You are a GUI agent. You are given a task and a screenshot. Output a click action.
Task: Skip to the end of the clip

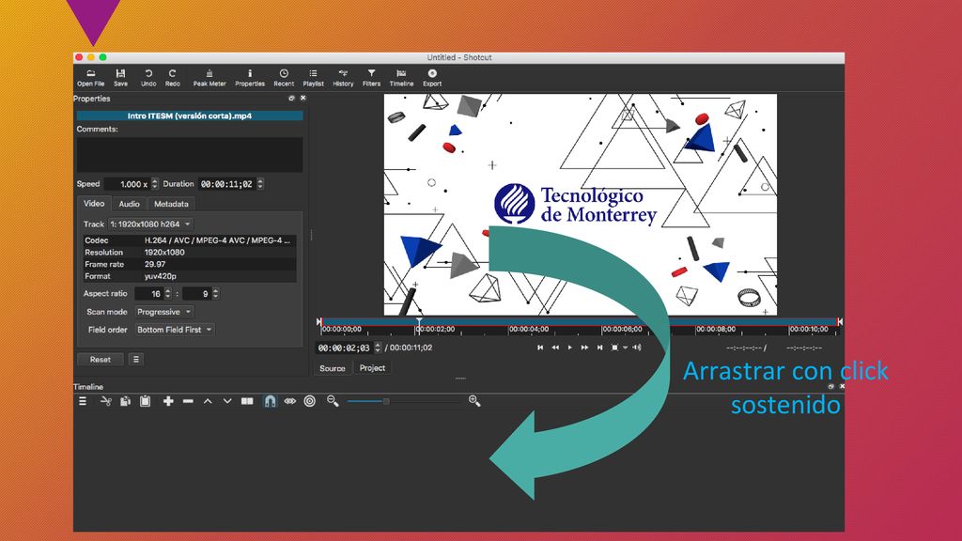[x=599, y=348]
